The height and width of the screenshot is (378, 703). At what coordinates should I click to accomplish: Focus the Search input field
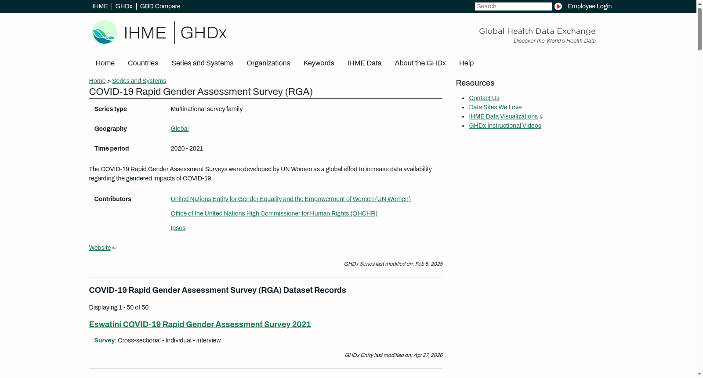(x=513, y=6)
